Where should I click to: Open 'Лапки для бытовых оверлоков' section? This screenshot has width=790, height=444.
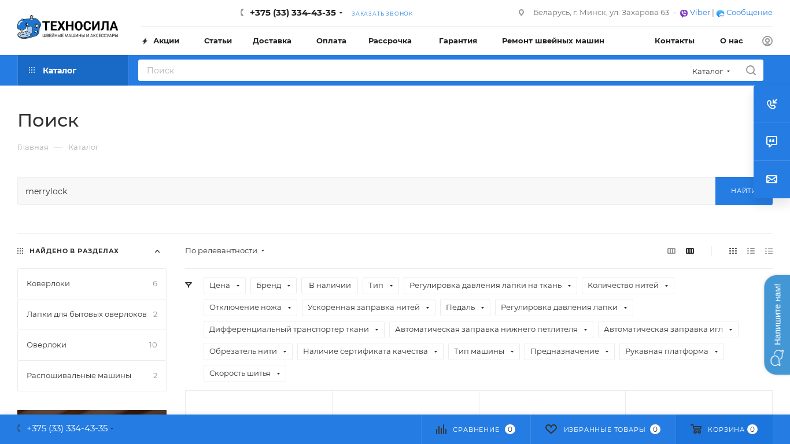[x=92, y=314]
